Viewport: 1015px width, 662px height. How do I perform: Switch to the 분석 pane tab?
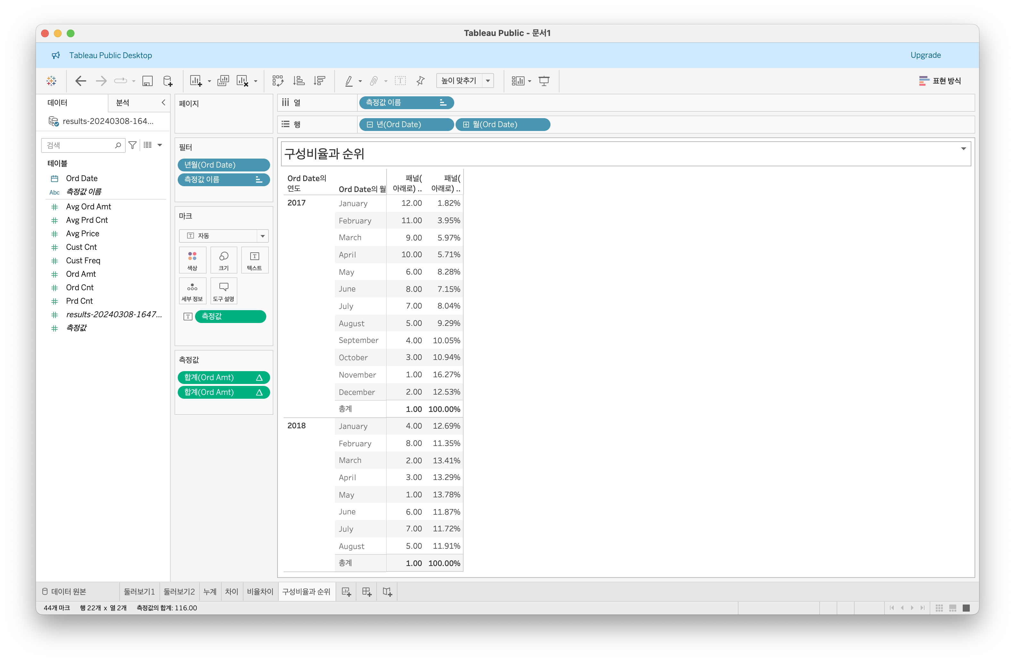point(123,102)
